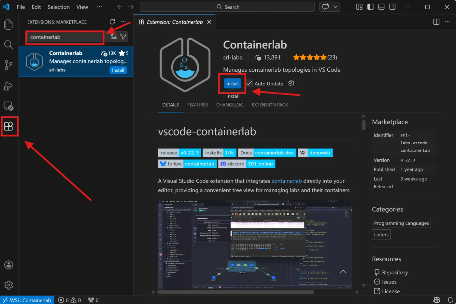Open the gear settings next to Auto Update

click(x=291, y=83)
